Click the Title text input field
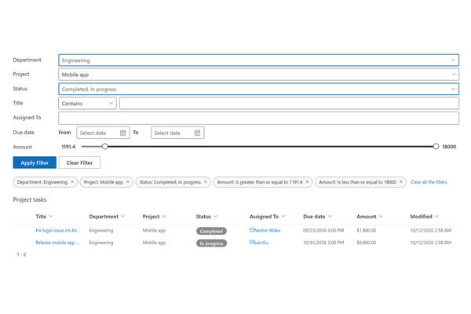The width and height of the screenshot is (471, 314). pyautogui.click(x=289, y=104)
